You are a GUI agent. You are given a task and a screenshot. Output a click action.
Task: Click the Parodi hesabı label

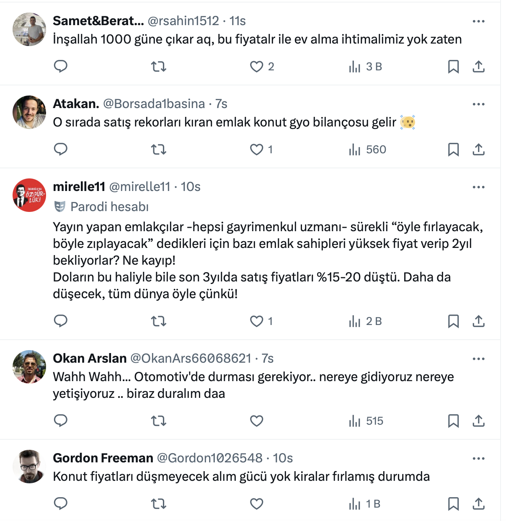109,206
